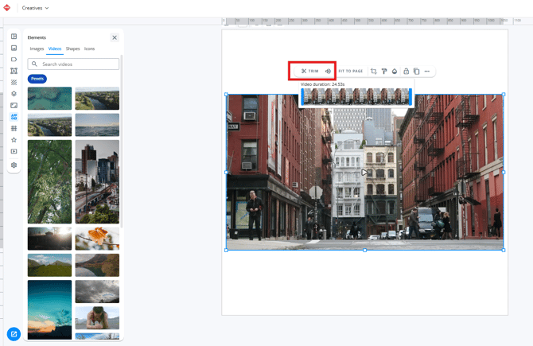Open the more options ellipsis menu
Image resolution: width=533 pixels, height=346 pixels.
coord(427,72)
